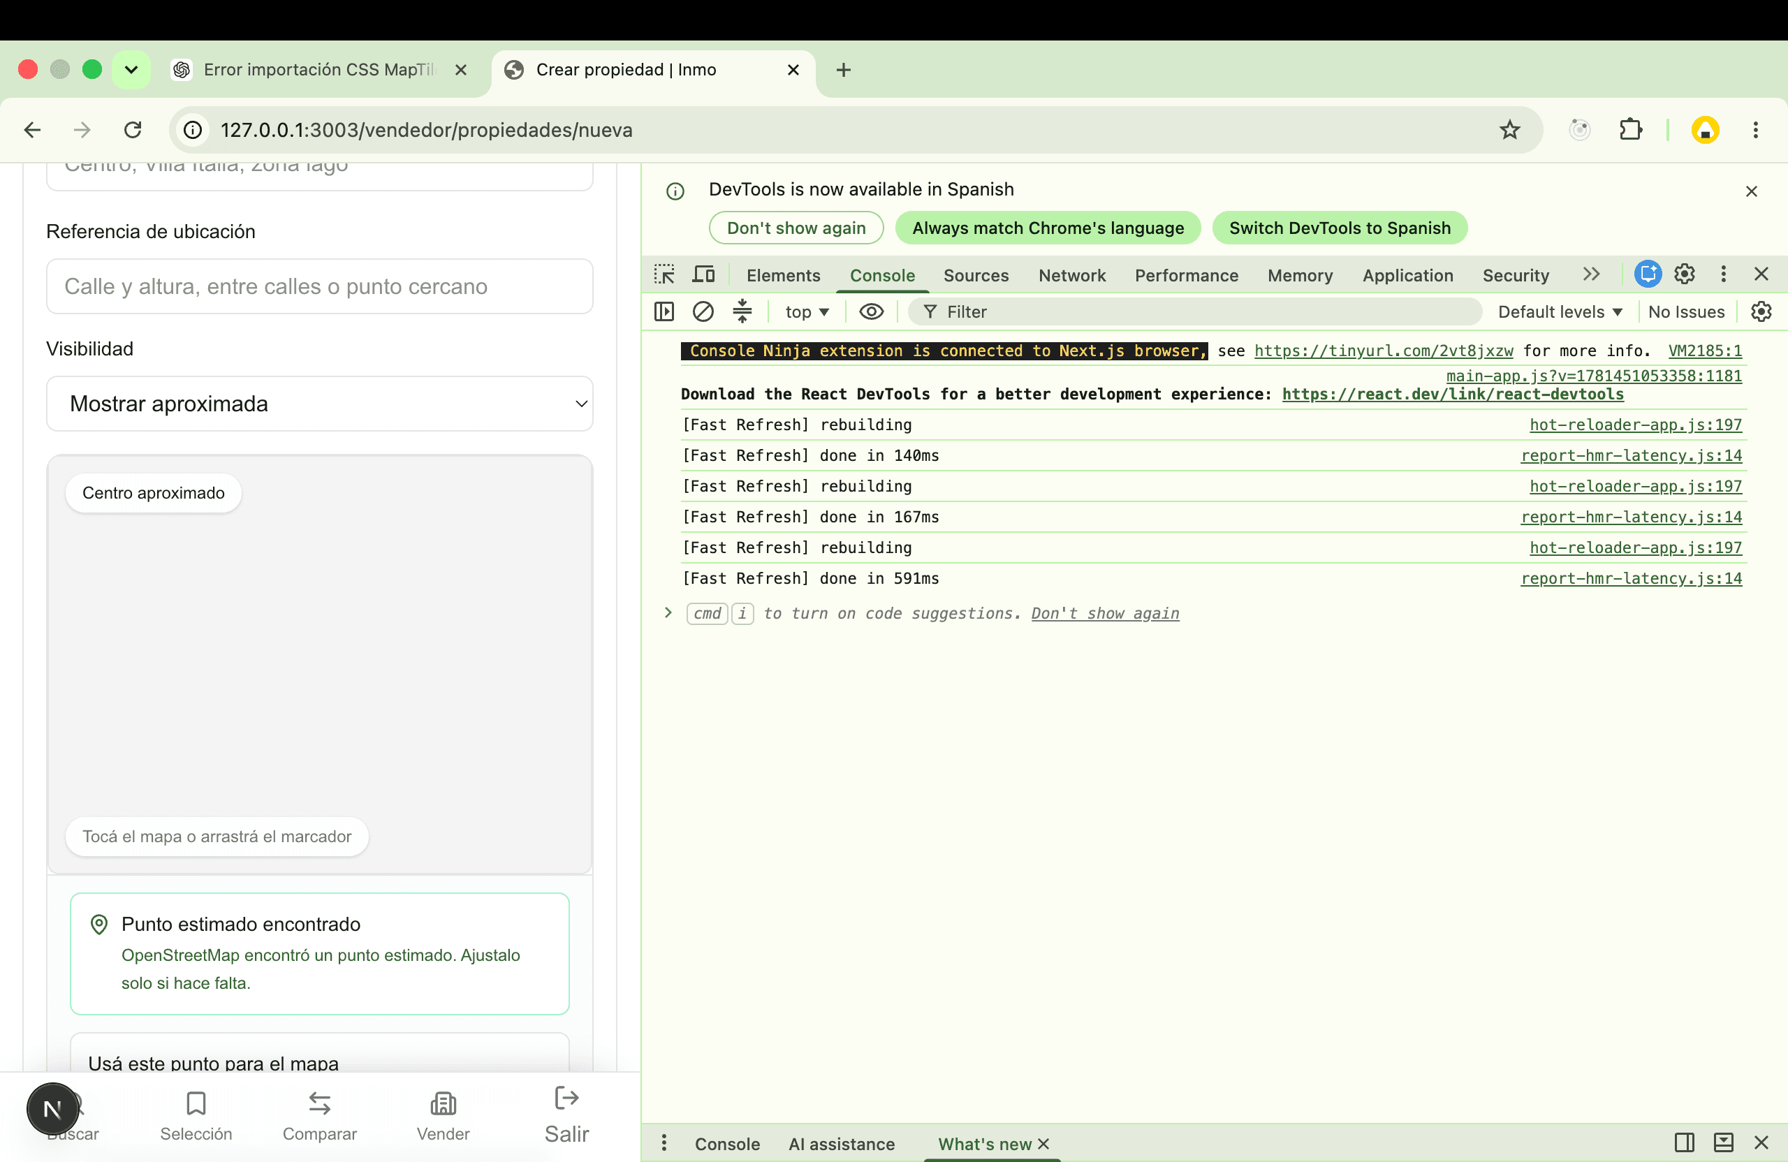Click Don't show again button

[796, 228]
